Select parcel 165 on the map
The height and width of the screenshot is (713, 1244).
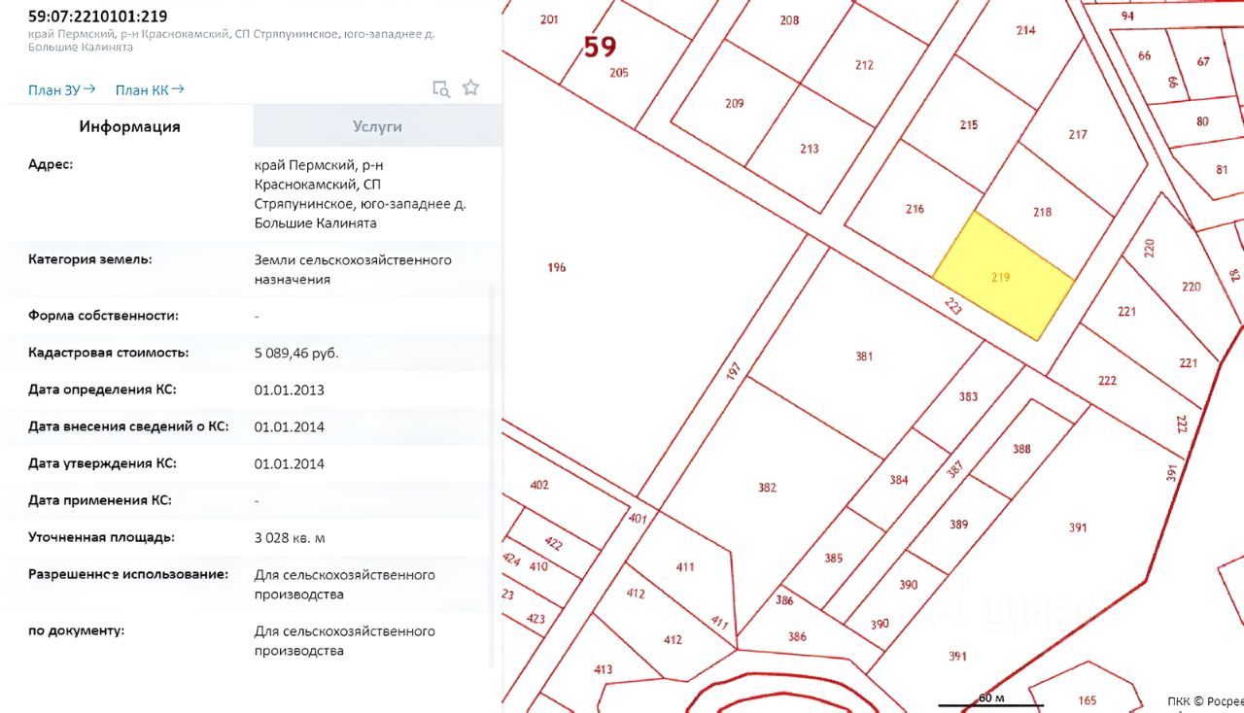[1087, 700]
